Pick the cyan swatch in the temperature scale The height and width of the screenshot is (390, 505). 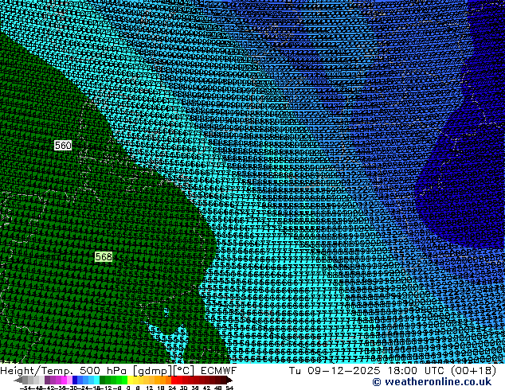pos(93,380)
